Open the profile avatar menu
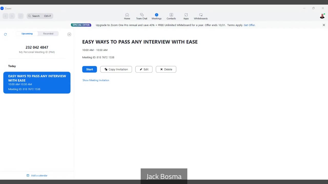Image resolution: width=328 pixels, height=184 pixels. click(322, 16)
